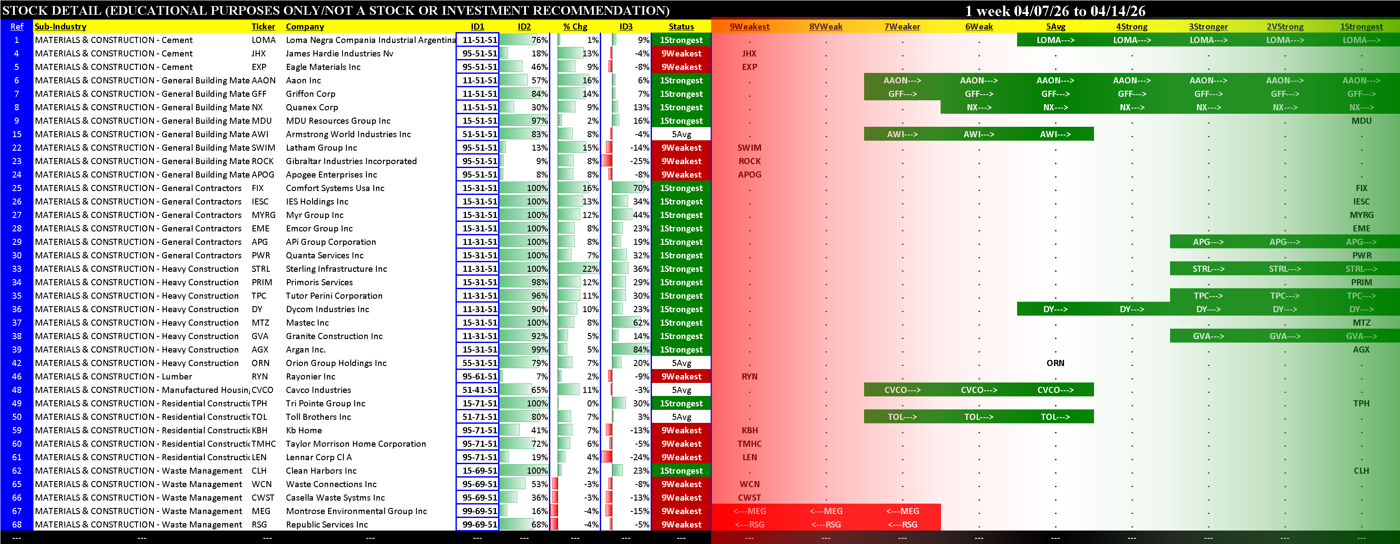Click the Sub-Industry column header
1400x544 pixels.
[x=60, y=26]
